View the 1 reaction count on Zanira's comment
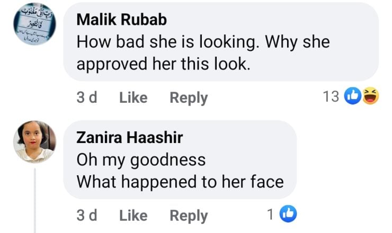 coord(270,214)
